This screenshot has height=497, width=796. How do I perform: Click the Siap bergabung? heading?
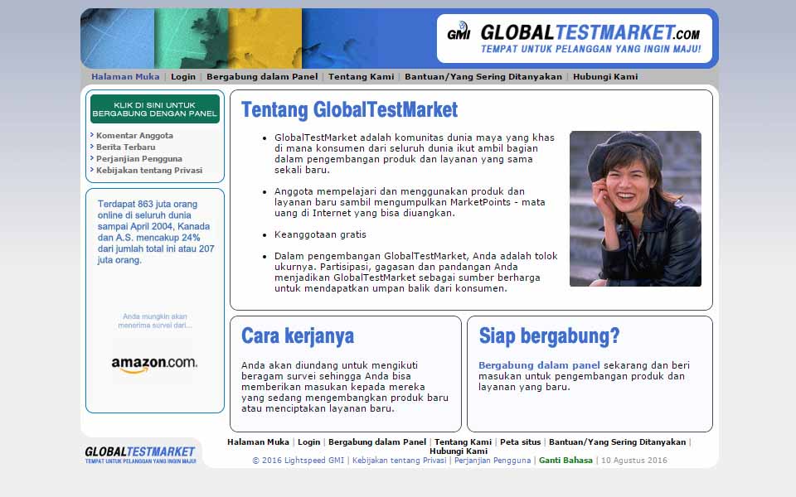click(x=549, y=336)
